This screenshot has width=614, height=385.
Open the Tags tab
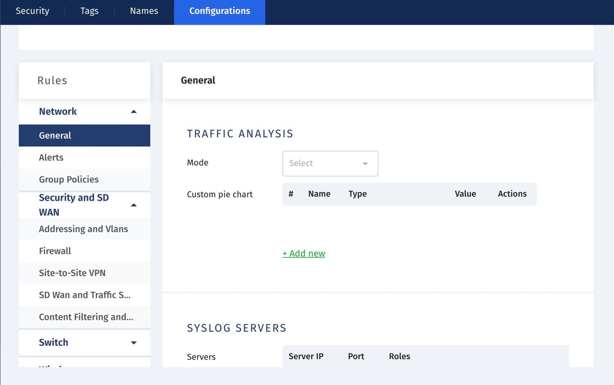[x=89, y=11]
